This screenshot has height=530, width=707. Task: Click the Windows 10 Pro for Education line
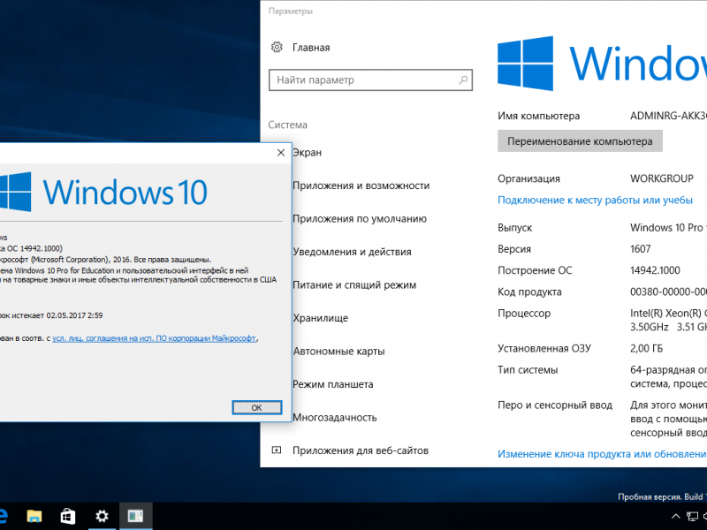(x=124, y=270)
